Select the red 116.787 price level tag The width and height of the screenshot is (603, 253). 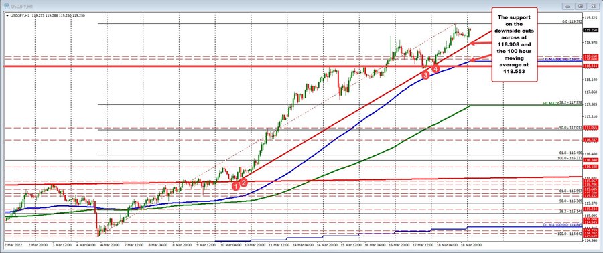click(592, 139)
